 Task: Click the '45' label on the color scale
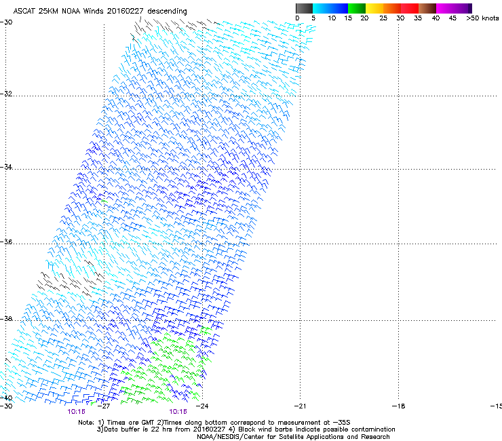click(452, 18)
